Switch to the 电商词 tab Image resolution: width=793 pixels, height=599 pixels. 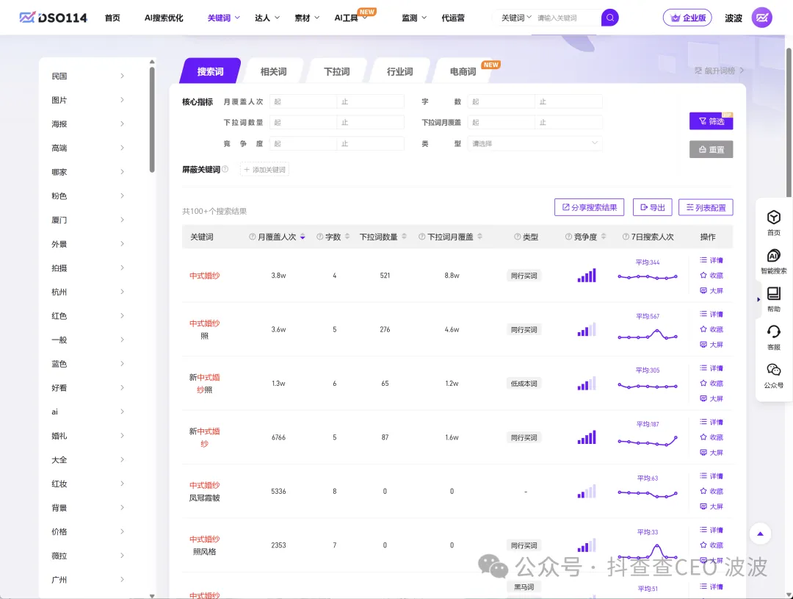point(463,72)
